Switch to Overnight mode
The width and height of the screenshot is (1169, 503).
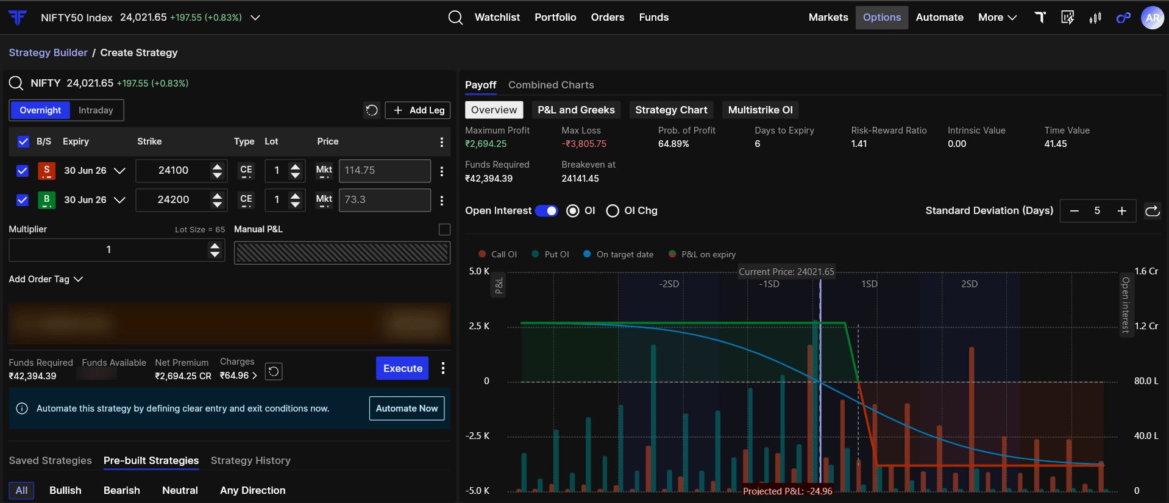(x=40, y=110)
